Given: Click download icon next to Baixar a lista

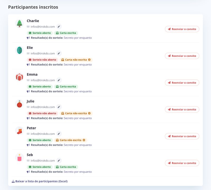Looking at the screenshot, I should point(13,181).
